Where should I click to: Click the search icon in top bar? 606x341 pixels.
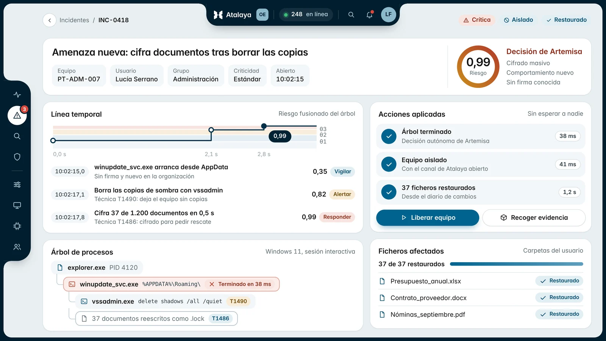point(351,15)
